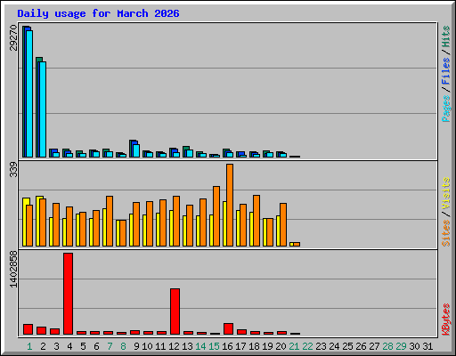Click the title "Daily usage for March 2026"

pos(98,13)
